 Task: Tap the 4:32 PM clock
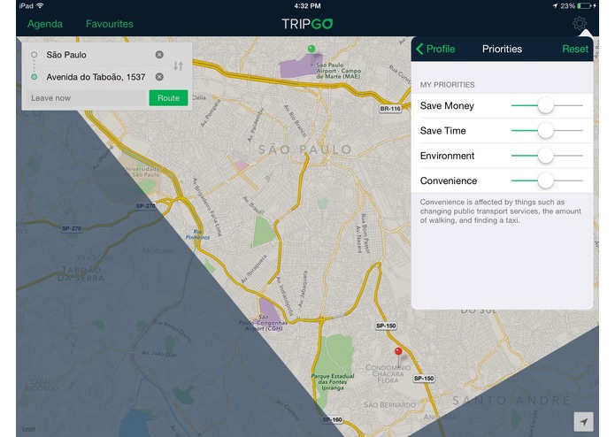307,6
